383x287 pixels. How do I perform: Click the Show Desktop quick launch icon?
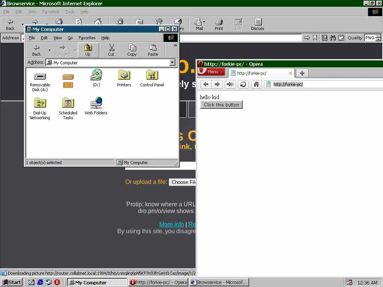[x=31, y=283]
